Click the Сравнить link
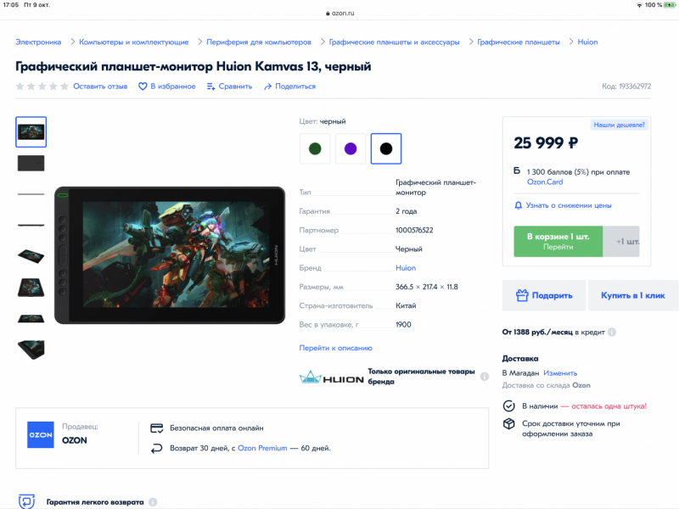Image resolution: width=679 pixels, height=509 pixels. pos(235,87)
